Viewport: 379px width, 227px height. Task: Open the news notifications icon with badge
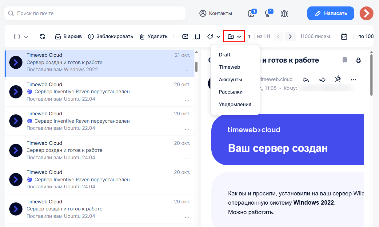(251, 13)
